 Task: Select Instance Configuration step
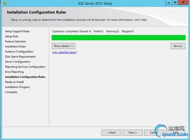point(19,52)
